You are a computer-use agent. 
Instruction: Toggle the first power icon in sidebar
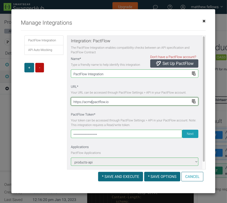[7, 64]
